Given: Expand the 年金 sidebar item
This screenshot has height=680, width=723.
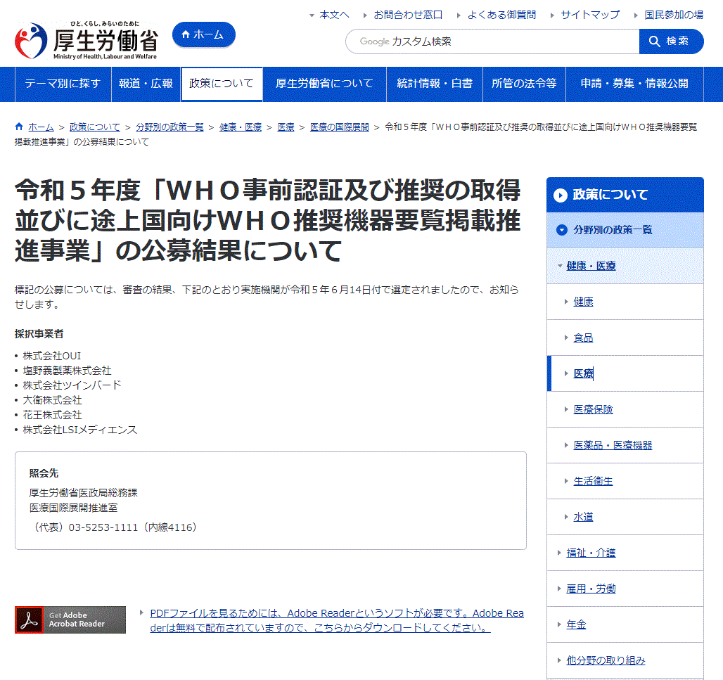Looking at the screenshot, I should (x=576, y=624).
